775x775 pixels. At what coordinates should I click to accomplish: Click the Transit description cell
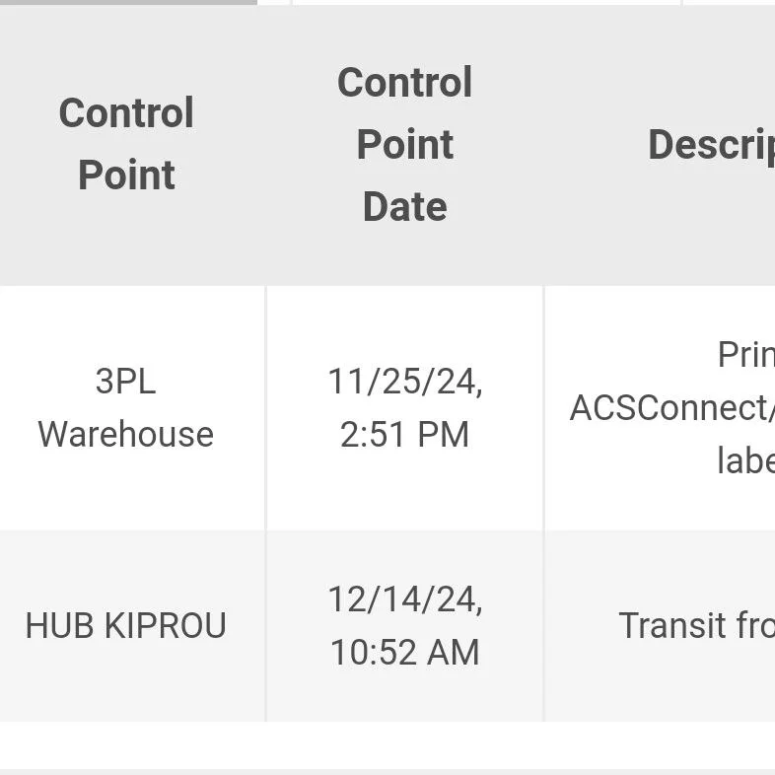pyautogui.click(x=695, y=626)
